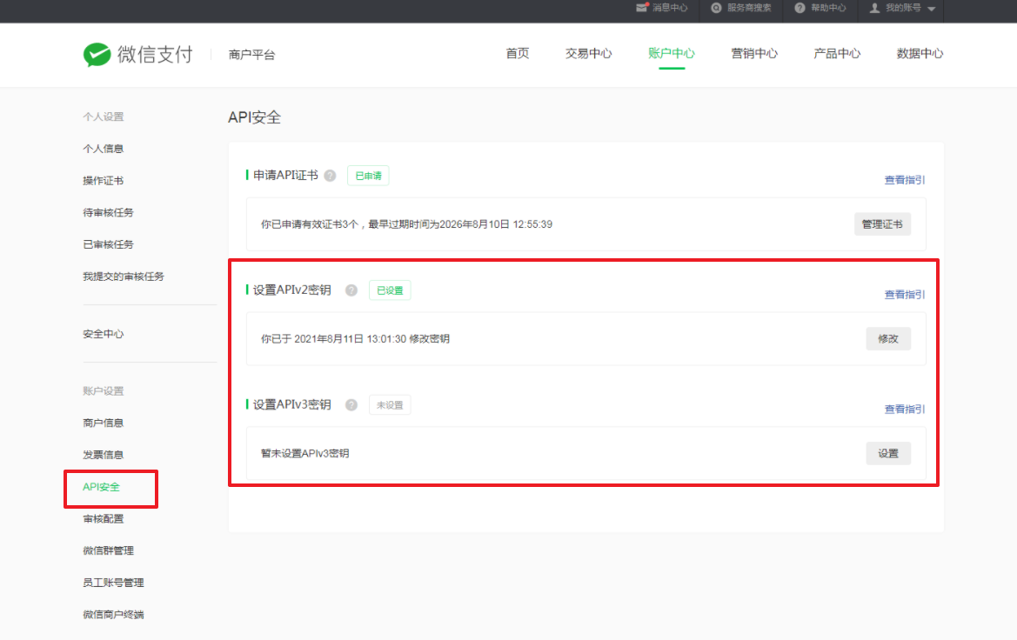The height and width of the screenshot is (640, 1017).
Task: Click the 设置 button for APIv3 key
Action: tap(888, 454)
